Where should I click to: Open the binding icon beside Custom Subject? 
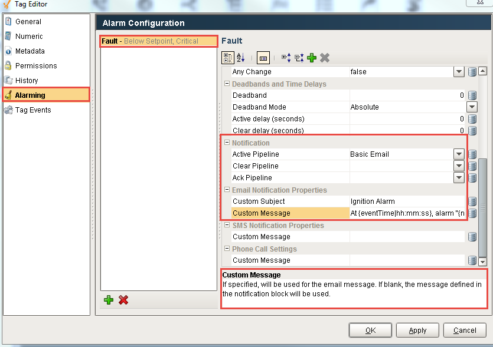pyautogui.click(x=471, y=201)
